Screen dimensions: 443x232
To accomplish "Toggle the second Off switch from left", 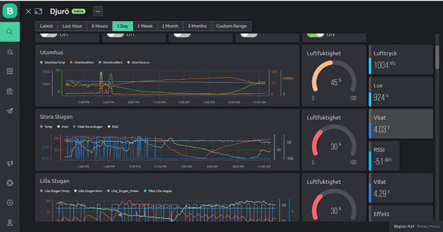I will point(116,35).
